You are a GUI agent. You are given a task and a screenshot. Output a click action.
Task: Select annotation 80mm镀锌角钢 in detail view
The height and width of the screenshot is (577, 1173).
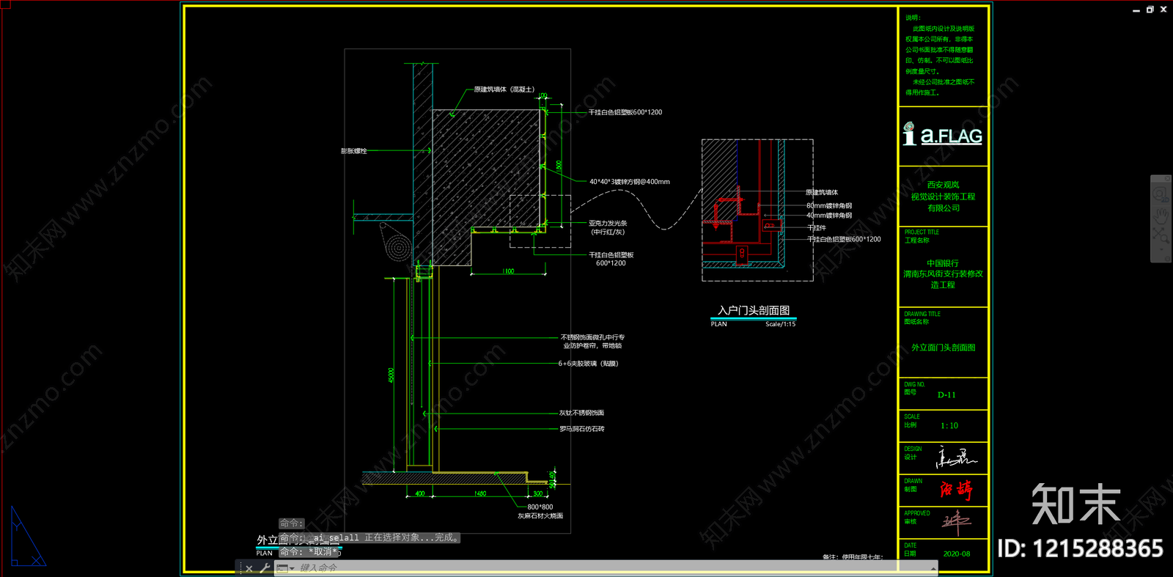point(829,206)
